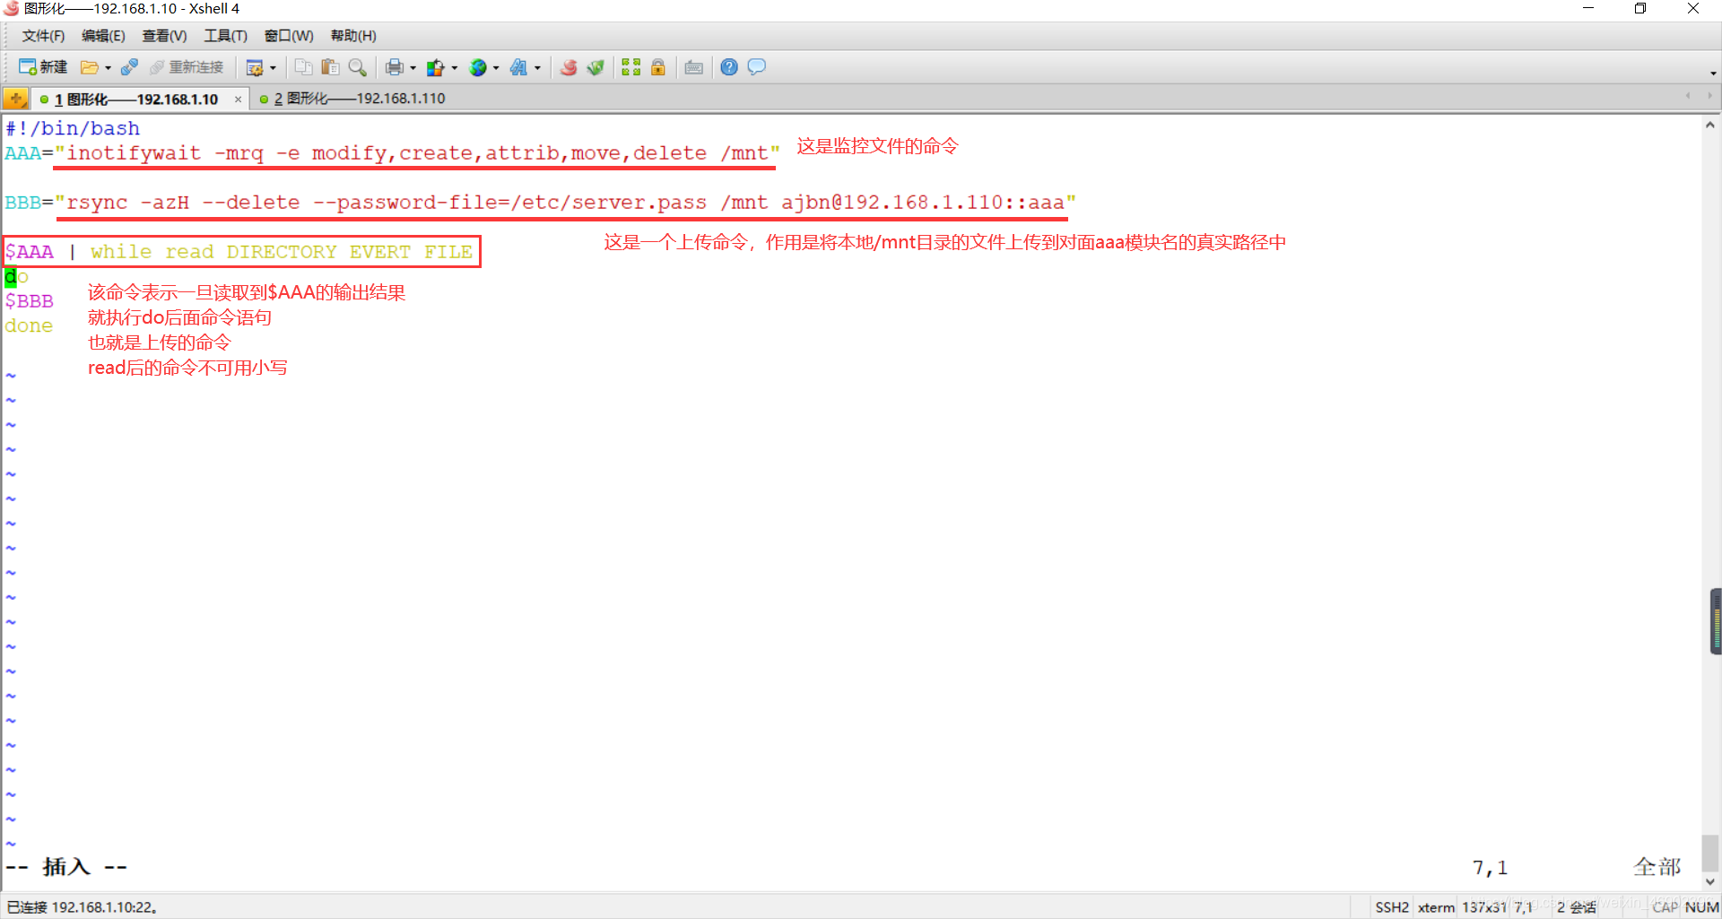Click the terminal scrollbar up arrow
This screenshot has height=919, width=1722.
pos(1710,126)
